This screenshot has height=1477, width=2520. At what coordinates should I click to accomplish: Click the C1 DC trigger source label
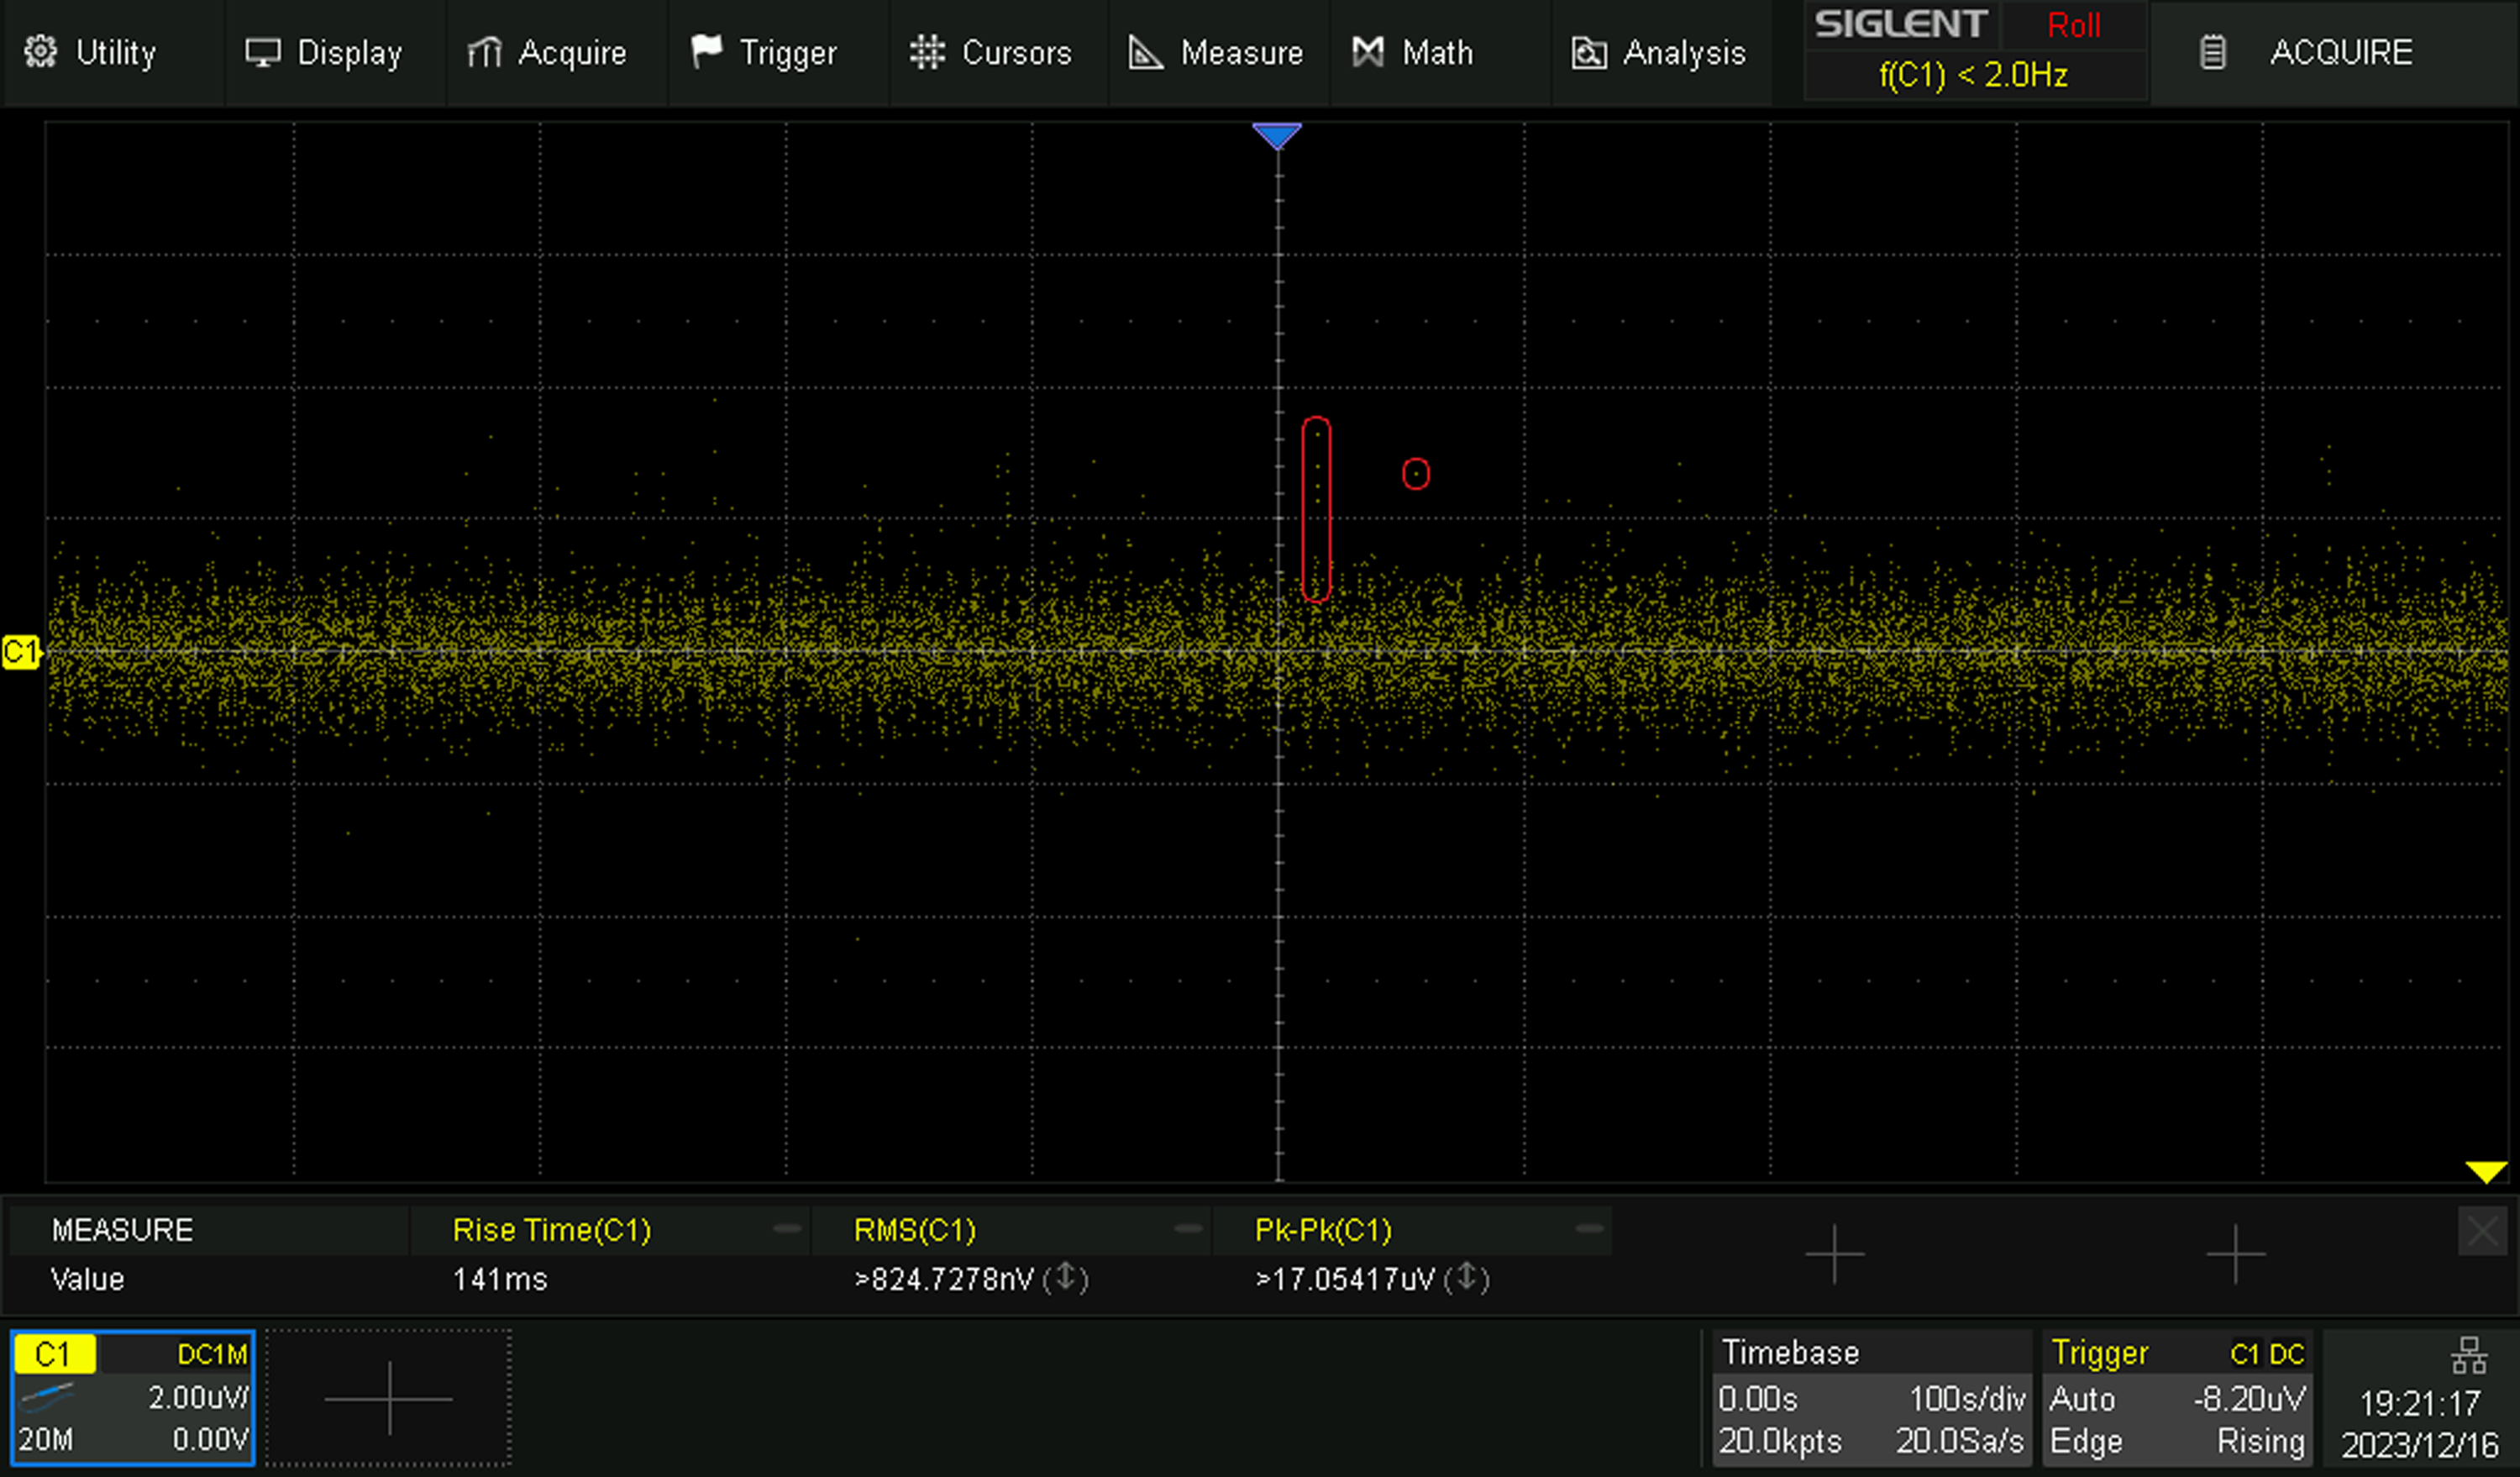point(2267,1355)
